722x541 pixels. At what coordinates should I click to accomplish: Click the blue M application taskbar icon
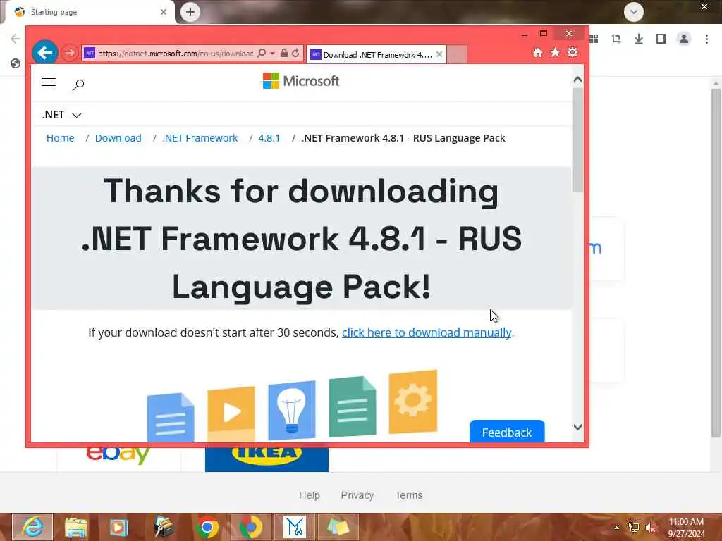pos(295,527)
